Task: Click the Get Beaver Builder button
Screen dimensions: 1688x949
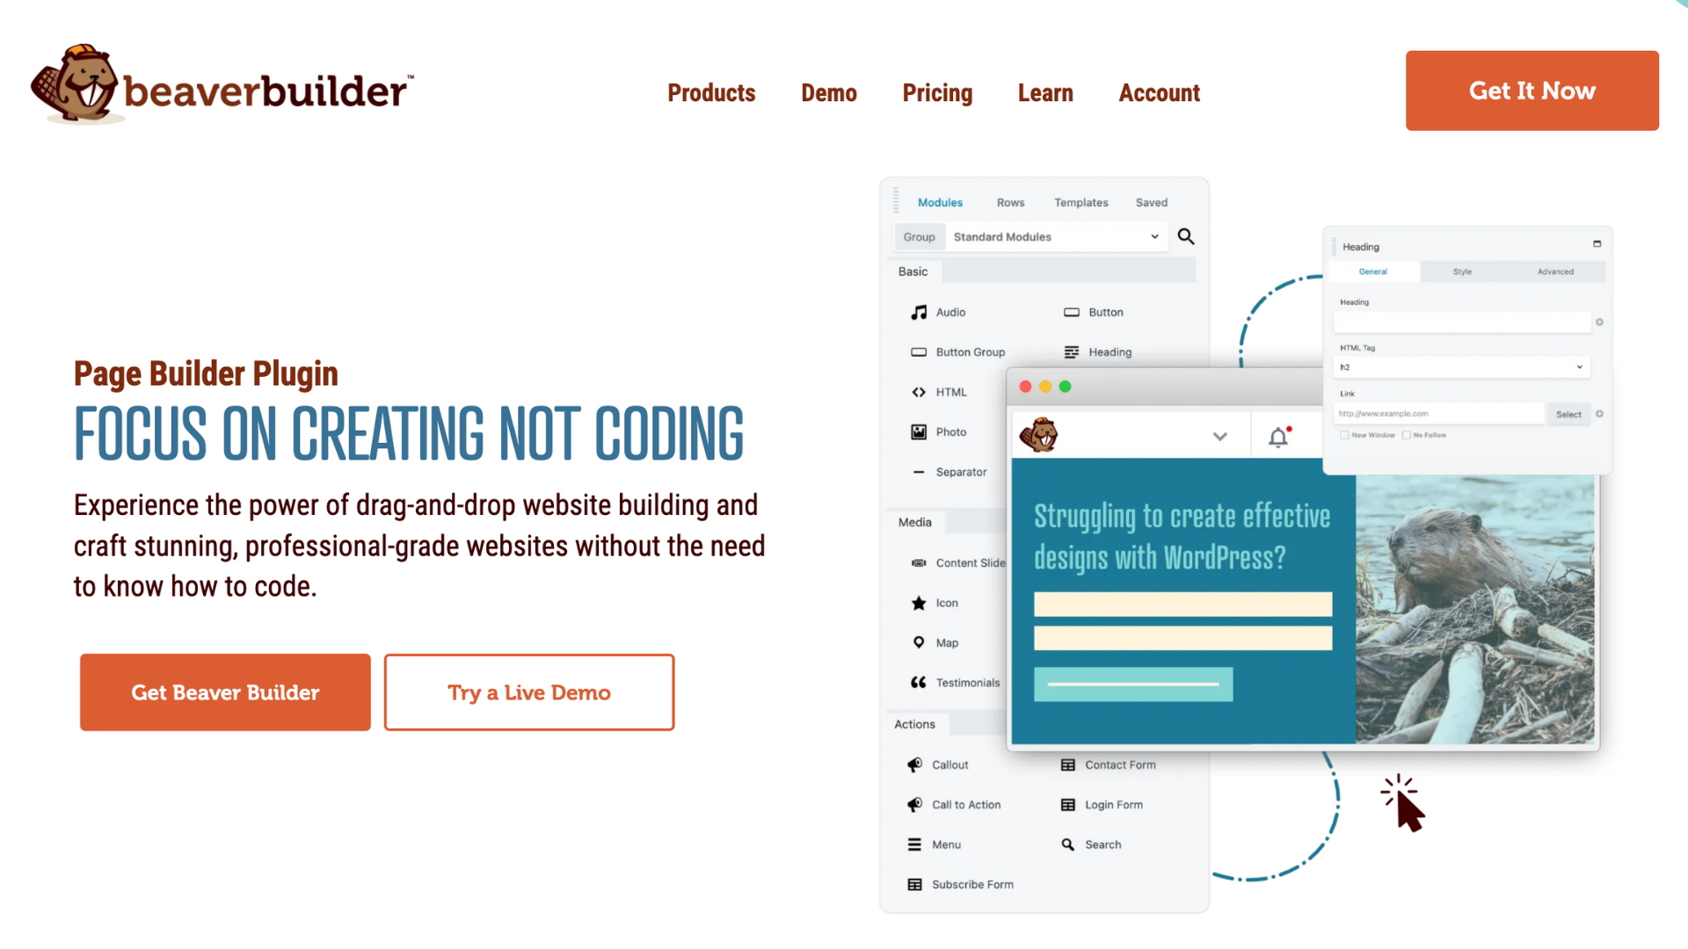Action: click(x=225, y=692)
